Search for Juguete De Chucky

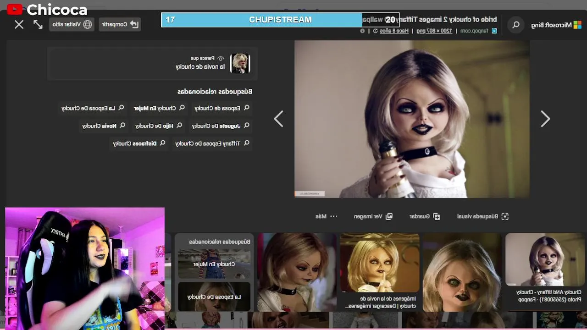221,126
